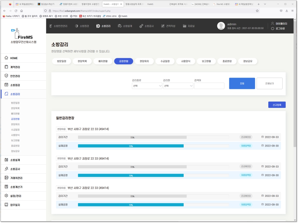Click the admin profile avatar
Screen dimensions: 298x223
[221, 26]
